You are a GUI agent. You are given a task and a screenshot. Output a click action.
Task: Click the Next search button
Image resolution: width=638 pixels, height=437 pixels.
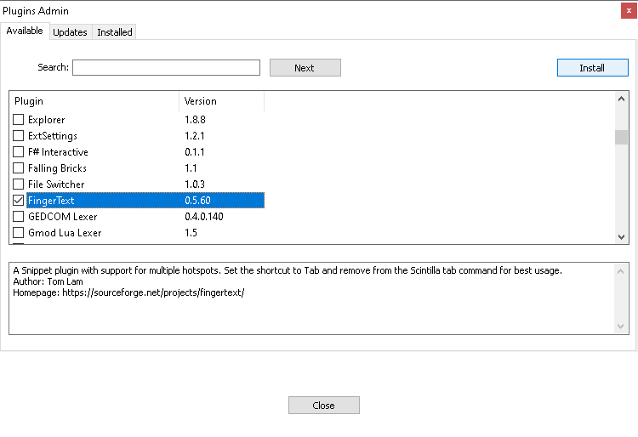coord(305,67)
